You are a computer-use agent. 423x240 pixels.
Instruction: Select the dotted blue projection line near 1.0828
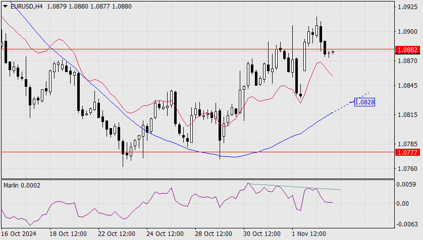pyautogui.click(x=350, y=103)
